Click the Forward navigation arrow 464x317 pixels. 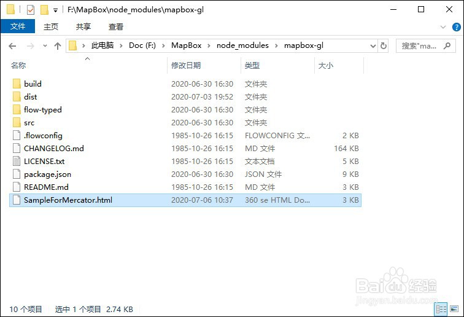coord(30,46)
